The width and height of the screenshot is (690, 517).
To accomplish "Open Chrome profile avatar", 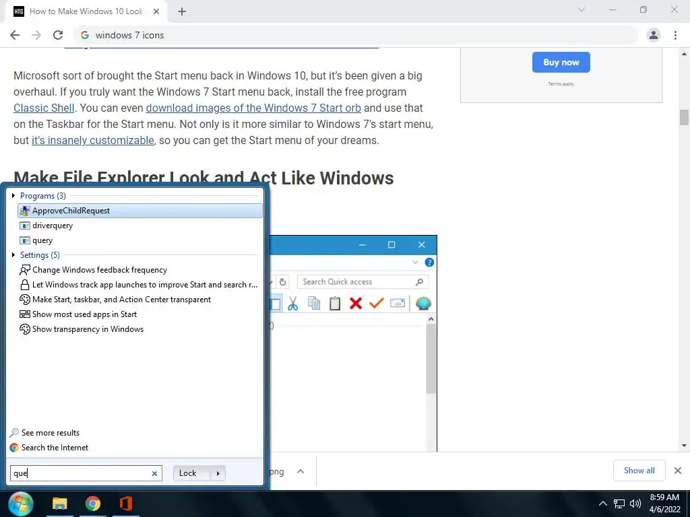I will [x=654, y=35].
